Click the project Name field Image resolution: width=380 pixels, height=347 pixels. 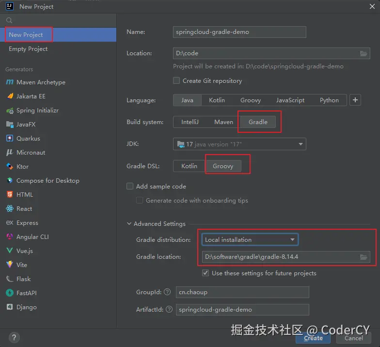[x=239, y=32]
